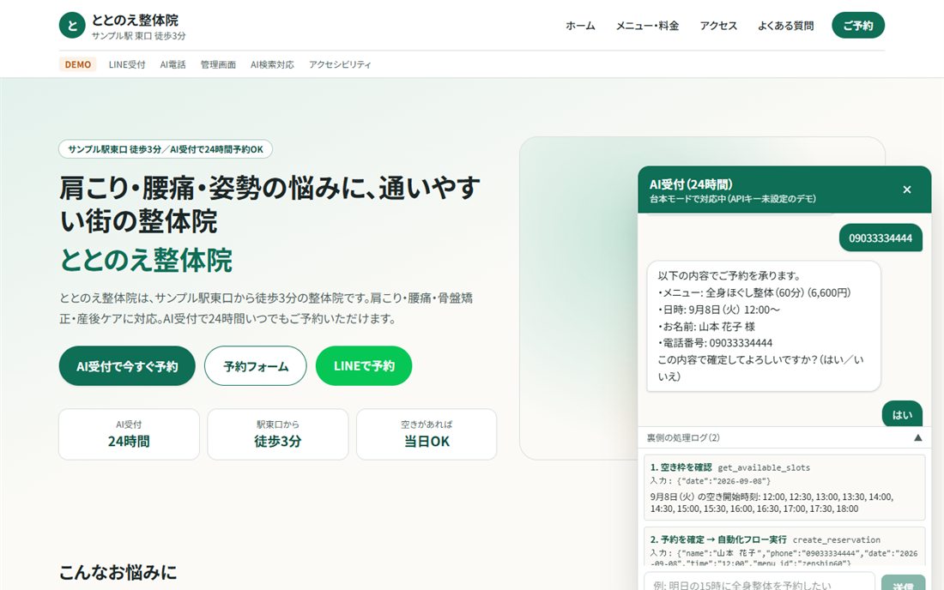Click the 2. 予約を確定 log entry
This screenshot has height=590, width=944.
tap(784, 546)
